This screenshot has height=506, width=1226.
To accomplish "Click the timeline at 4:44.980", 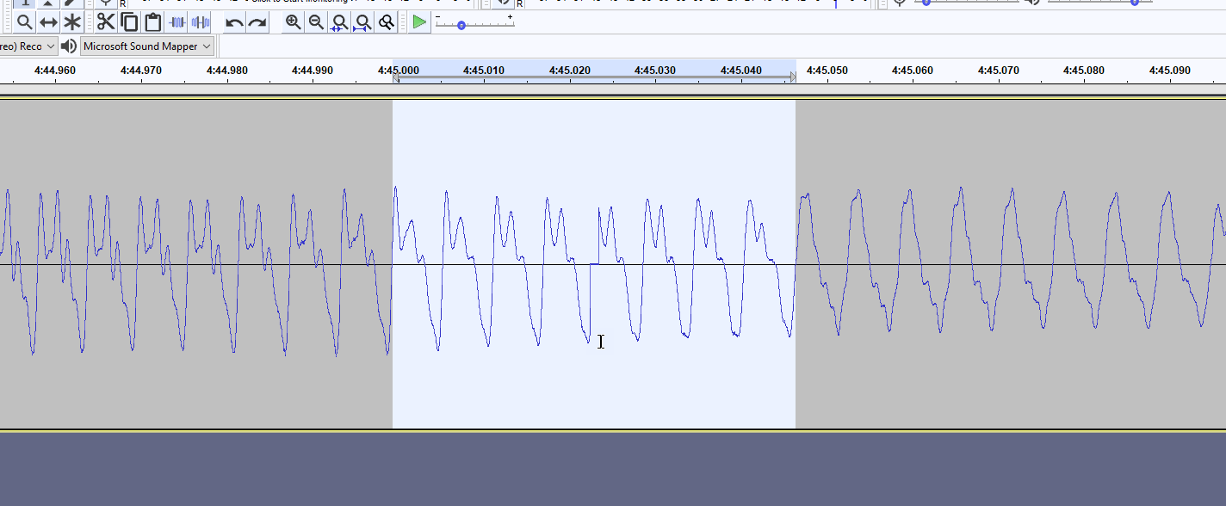I will [x=227, y=71].
